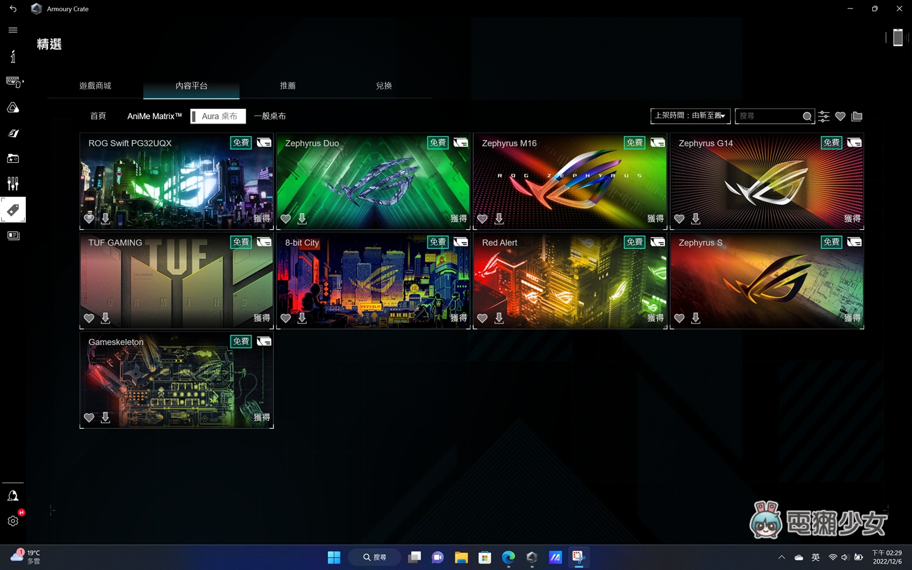Open the keyboard and mouse Devices icon
This screenshot has height=570, width=912.
click(x=13, y=82)
